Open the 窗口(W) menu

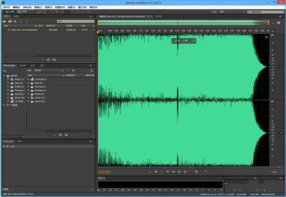(83, 7)
